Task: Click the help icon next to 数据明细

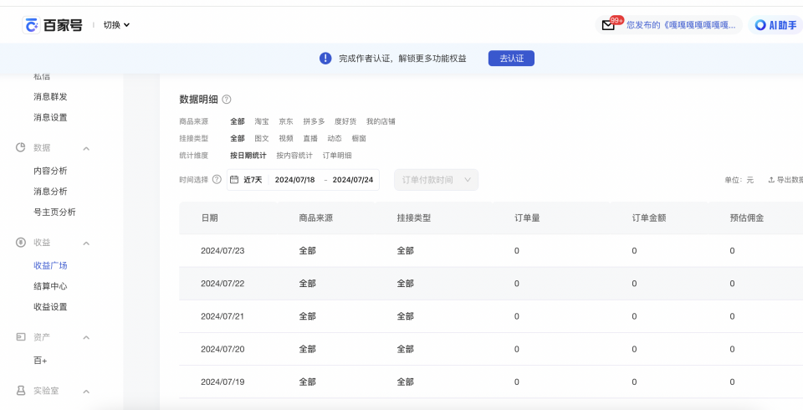Action: 227,100
